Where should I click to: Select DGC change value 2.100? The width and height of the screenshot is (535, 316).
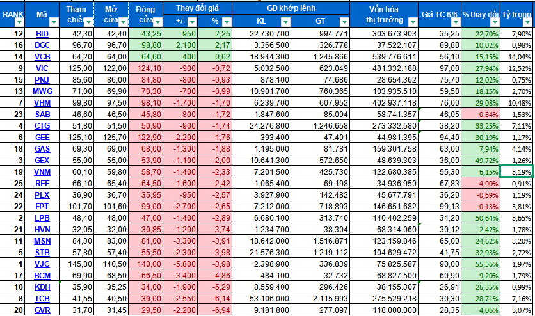tap(180, 45)
